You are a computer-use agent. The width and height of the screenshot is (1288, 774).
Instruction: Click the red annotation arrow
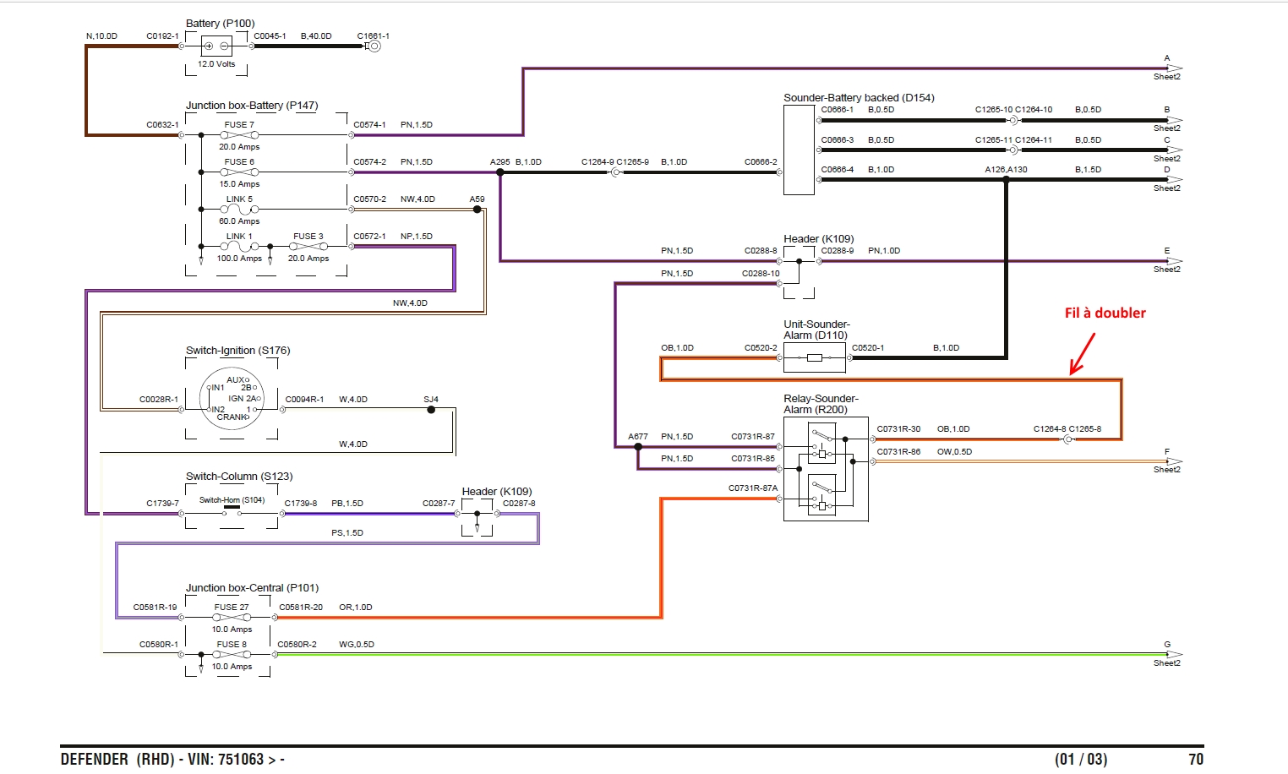click(1082, 353)
